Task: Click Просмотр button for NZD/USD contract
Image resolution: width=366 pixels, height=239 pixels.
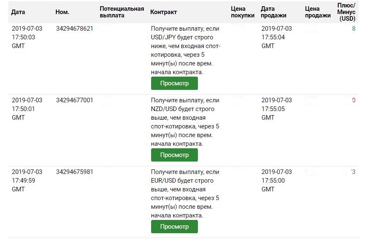Action: [174, 155]
